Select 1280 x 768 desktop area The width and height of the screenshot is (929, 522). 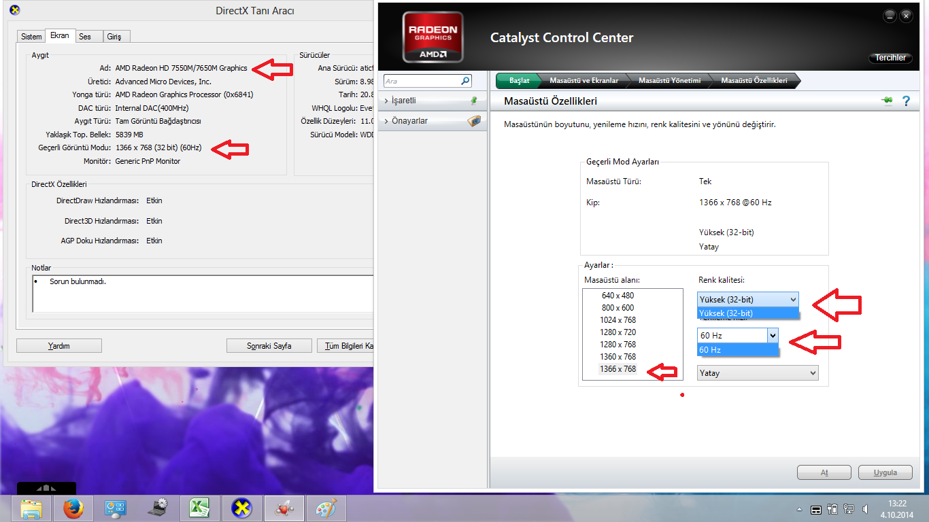pyautogui.click(x=618, y=345)
